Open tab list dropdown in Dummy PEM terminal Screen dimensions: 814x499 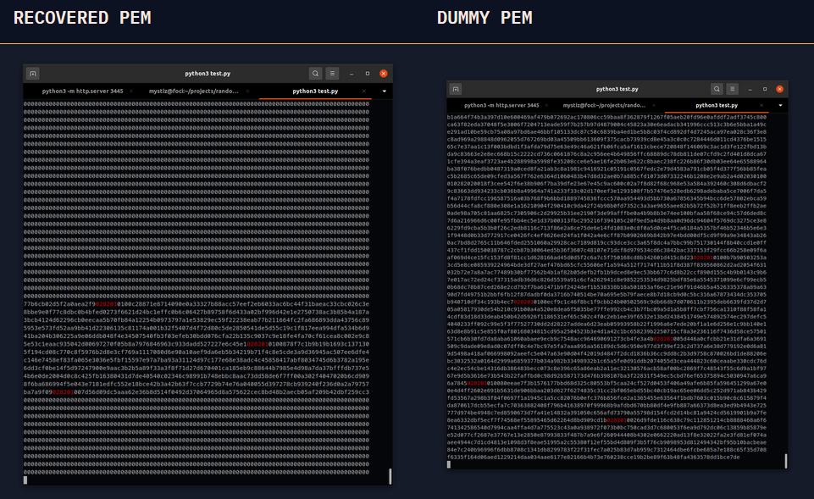point(780,105)
